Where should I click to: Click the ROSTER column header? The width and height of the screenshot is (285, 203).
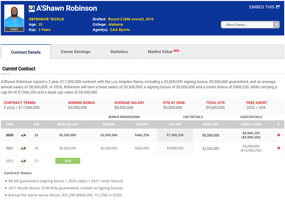coord(142,124)
